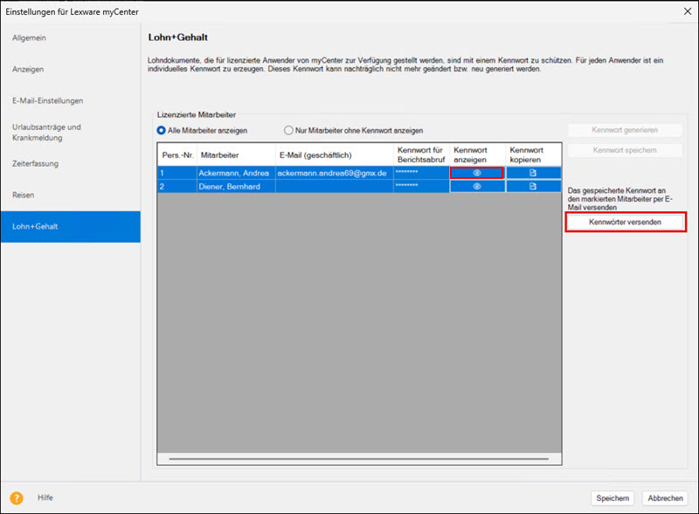The image size is (699, 514).
Task: Click the masked password cell for Ackermann
Action: tap(421, 173)
